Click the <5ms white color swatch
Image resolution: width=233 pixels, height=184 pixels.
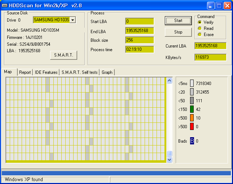coord(192,83)
